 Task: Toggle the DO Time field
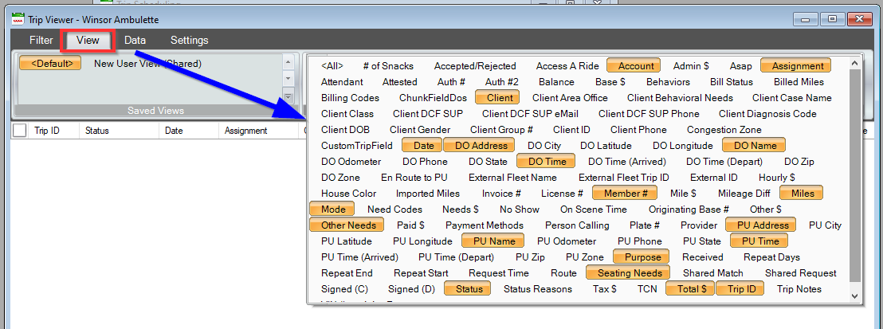547,161
